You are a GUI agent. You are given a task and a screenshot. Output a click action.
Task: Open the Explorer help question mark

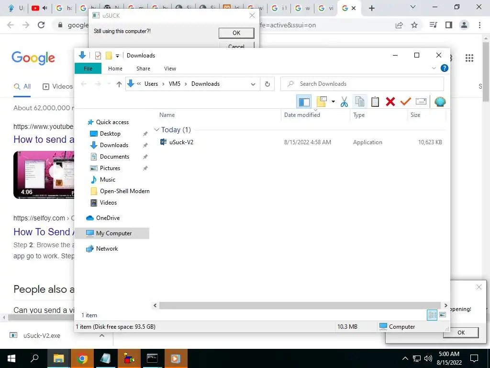(x=445, y=68)
